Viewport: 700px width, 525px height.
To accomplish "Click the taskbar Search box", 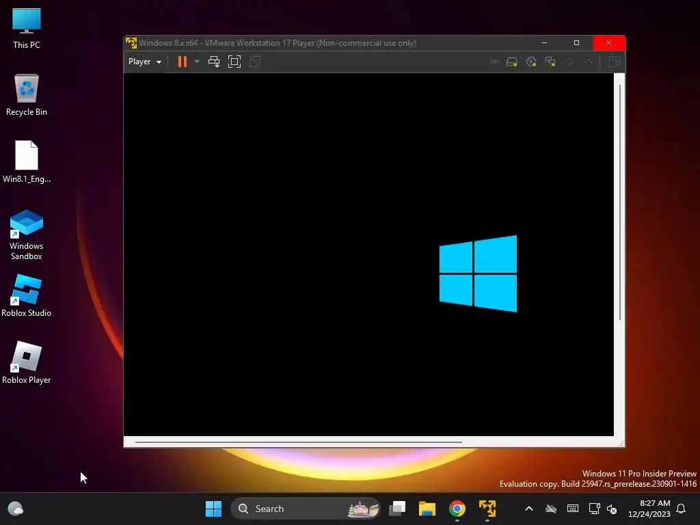I will pos(306,509).
